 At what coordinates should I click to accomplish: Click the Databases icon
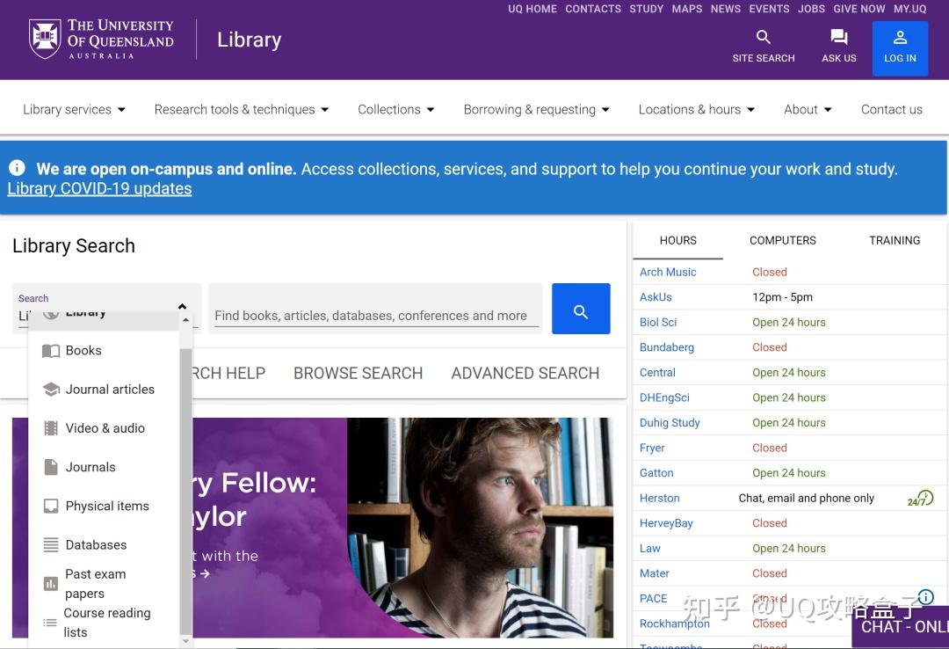(50, 544)
